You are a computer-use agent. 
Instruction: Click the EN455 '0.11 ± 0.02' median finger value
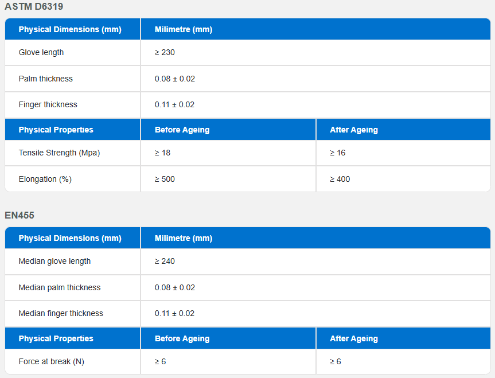[174, 313]
